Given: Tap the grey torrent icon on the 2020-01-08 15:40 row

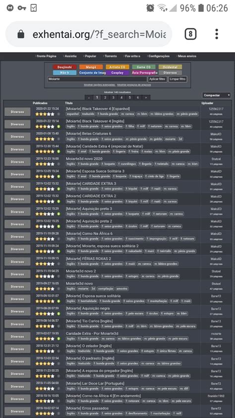Looking at the screenshot, I should click(x=59, y=139).
